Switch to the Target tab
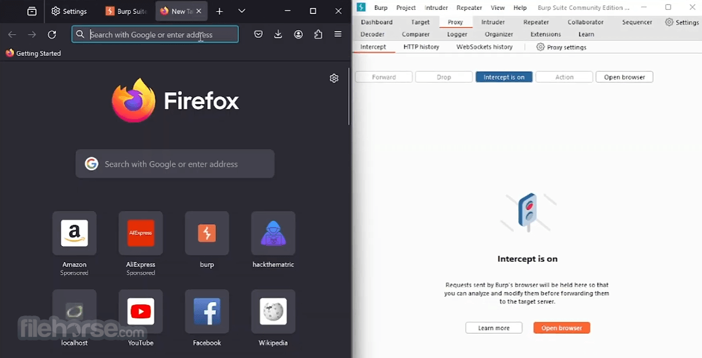 tap(420, 22)
